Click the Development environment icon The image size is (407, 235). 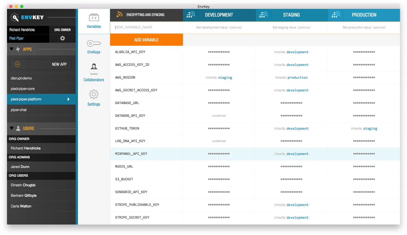191,15
